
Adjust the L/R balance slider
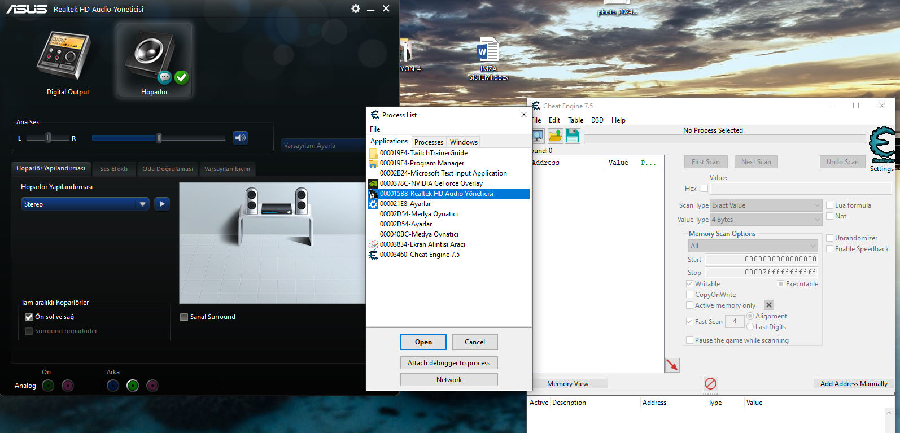48,138
